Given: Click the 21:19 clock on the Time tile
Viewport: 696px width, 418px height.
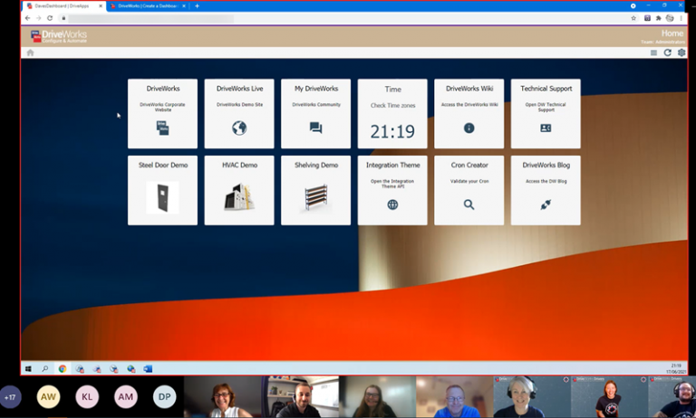Looking at the screenshot, I should tap(392, 131).
